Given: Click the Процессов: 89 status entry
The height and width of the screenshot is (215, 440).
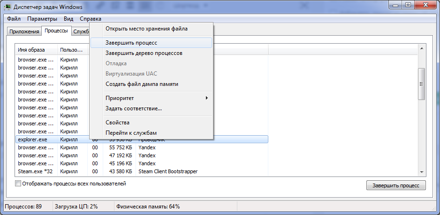Looking at the screenshot, I should (23, 207).
